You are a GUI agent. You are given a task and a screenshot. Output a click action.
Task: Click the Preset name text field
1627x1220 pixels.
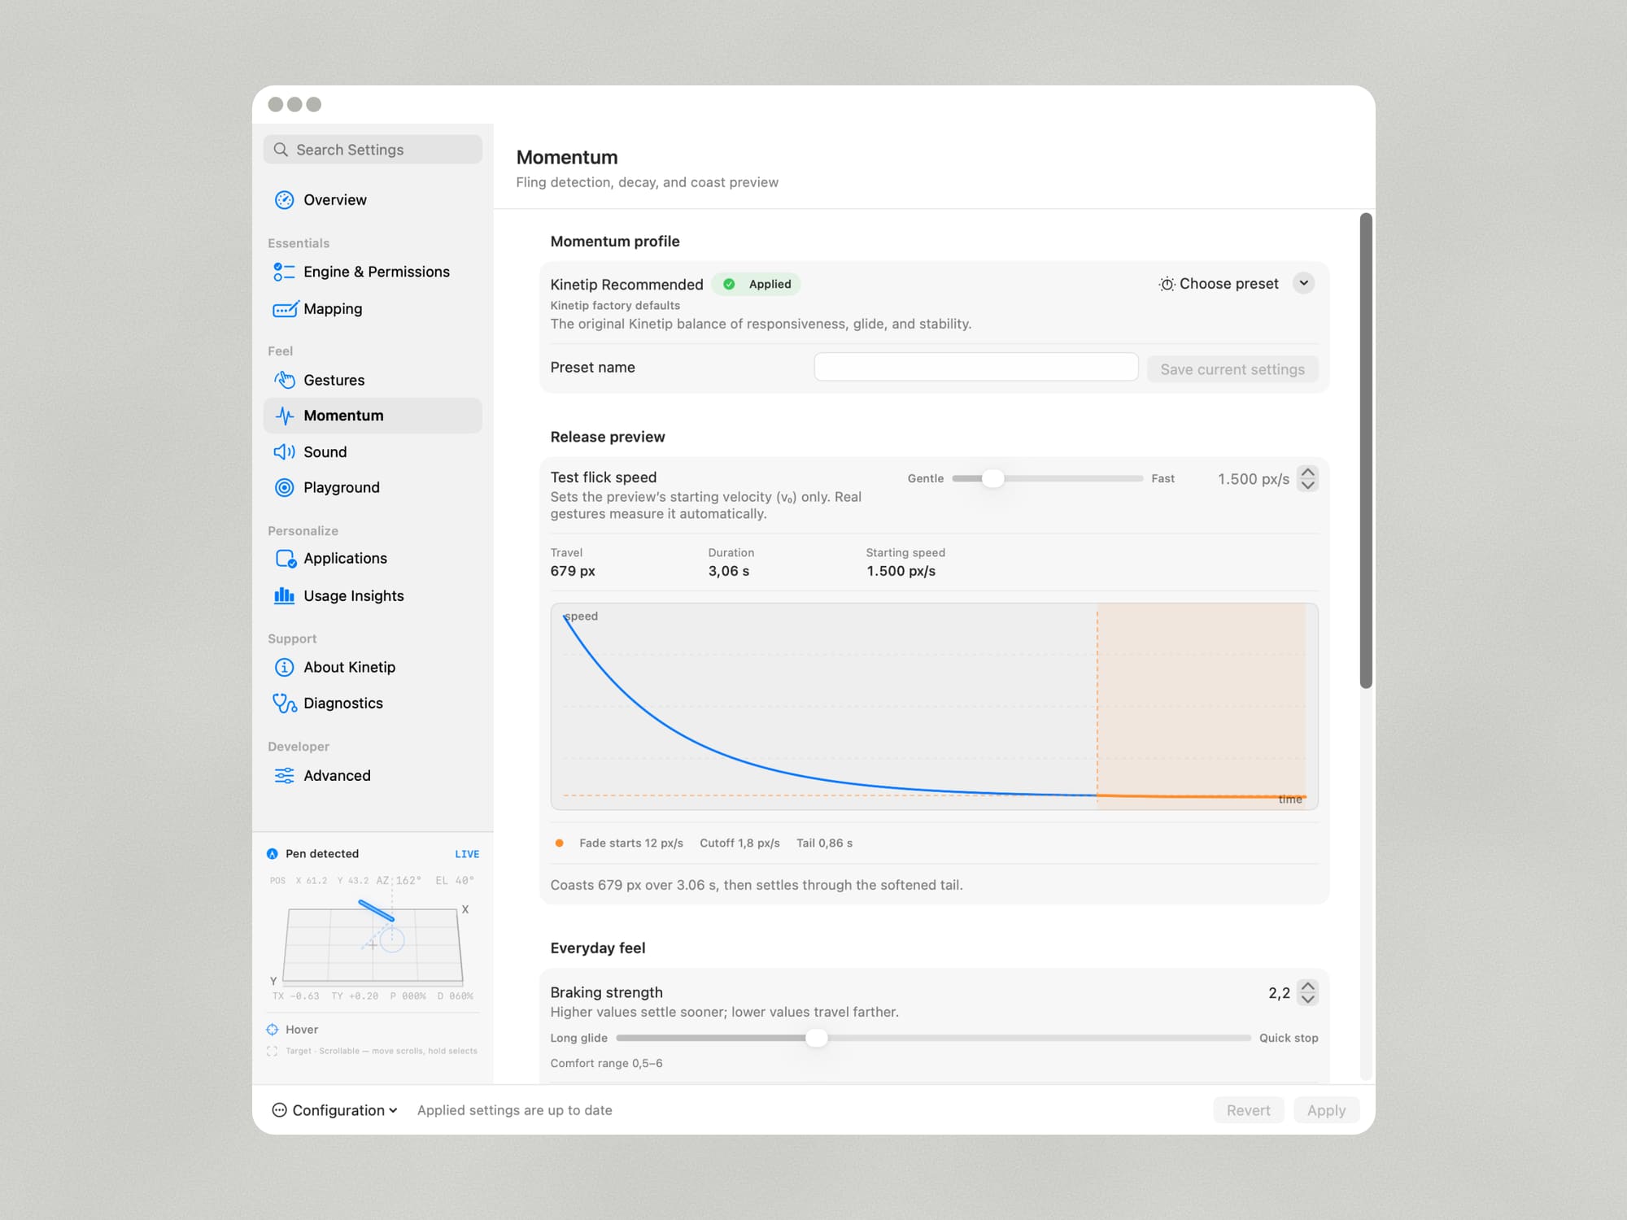click(x=976, y=367)
